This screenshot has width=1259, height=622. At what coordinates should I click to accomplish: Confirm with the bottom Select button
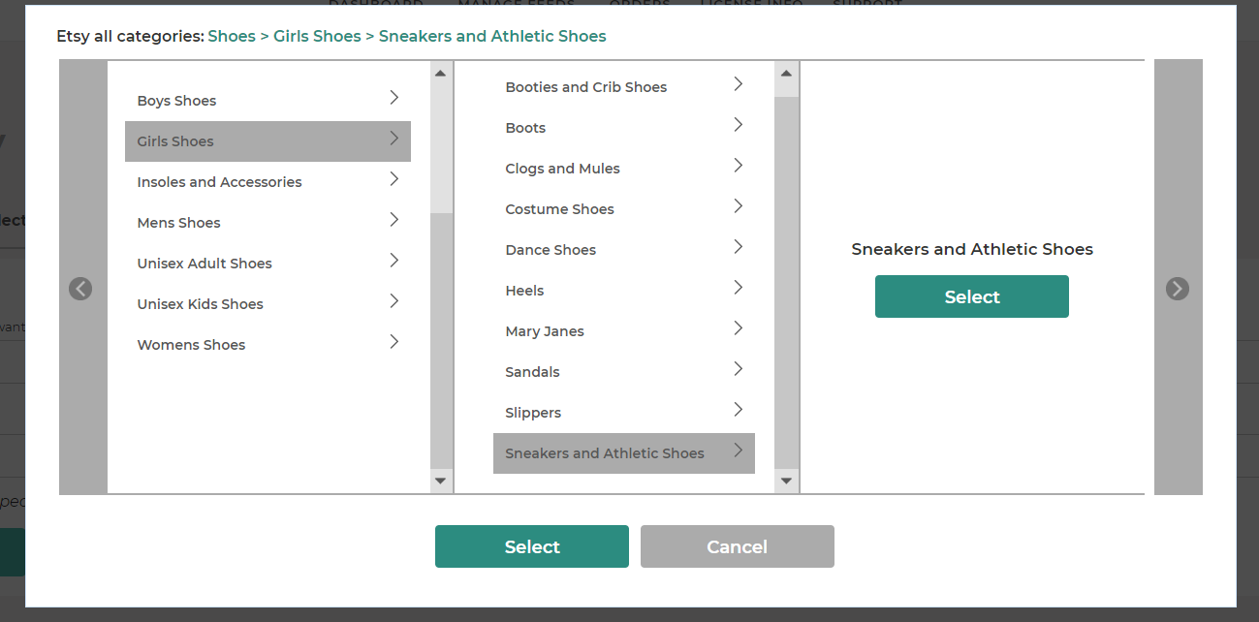pyautogui.click(x=532, y=546)
